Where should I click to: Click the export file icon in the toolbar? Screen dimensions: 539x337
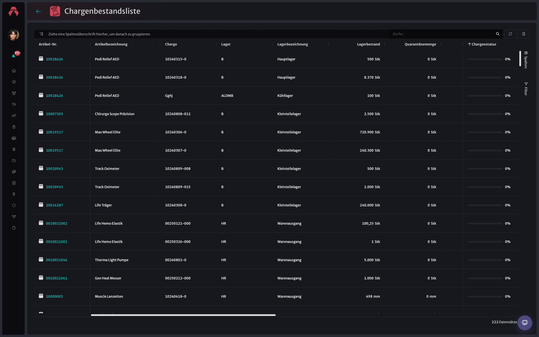524,34
